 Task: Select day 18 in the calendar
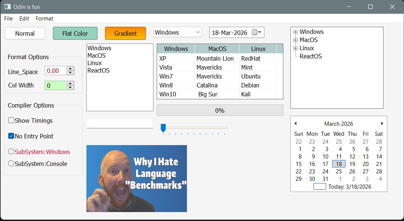coord(339,164)
